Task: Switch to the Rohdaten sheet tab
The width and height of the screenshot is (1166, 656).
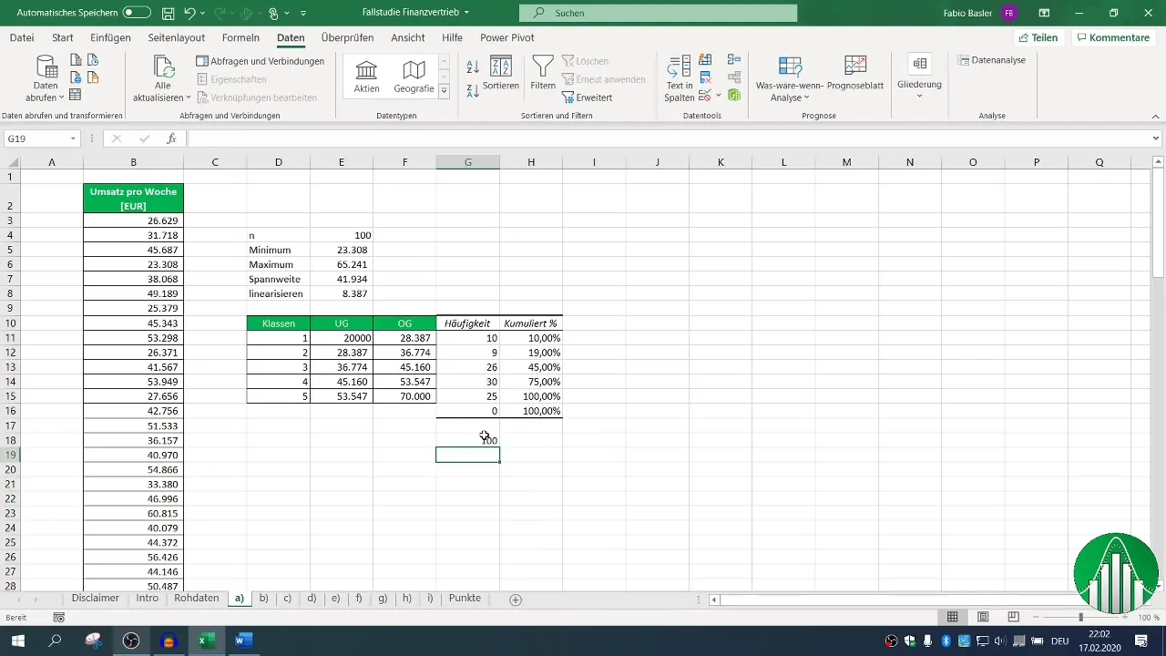Action: pos(197,599)
